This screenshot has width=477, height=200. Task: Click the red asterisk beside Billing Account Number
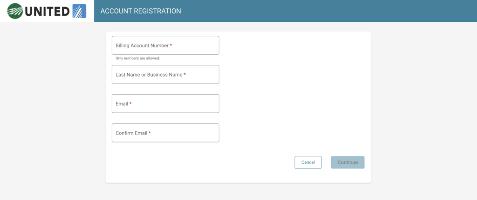171,45
